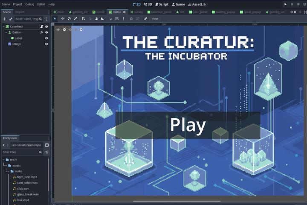Select the Label node in scene tree
This screenshot has height=205, width=307.
(x=18, y=38)
